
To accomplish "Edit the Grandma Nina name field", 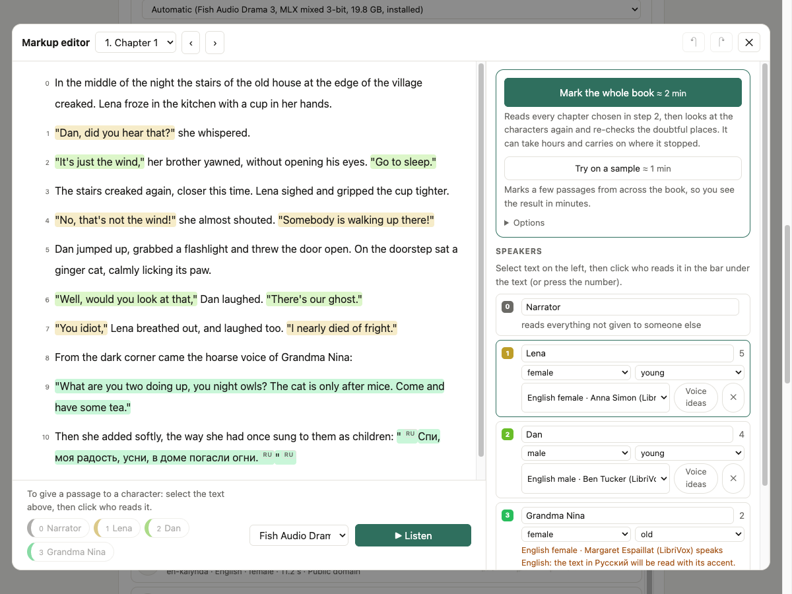I will [628, 515].
